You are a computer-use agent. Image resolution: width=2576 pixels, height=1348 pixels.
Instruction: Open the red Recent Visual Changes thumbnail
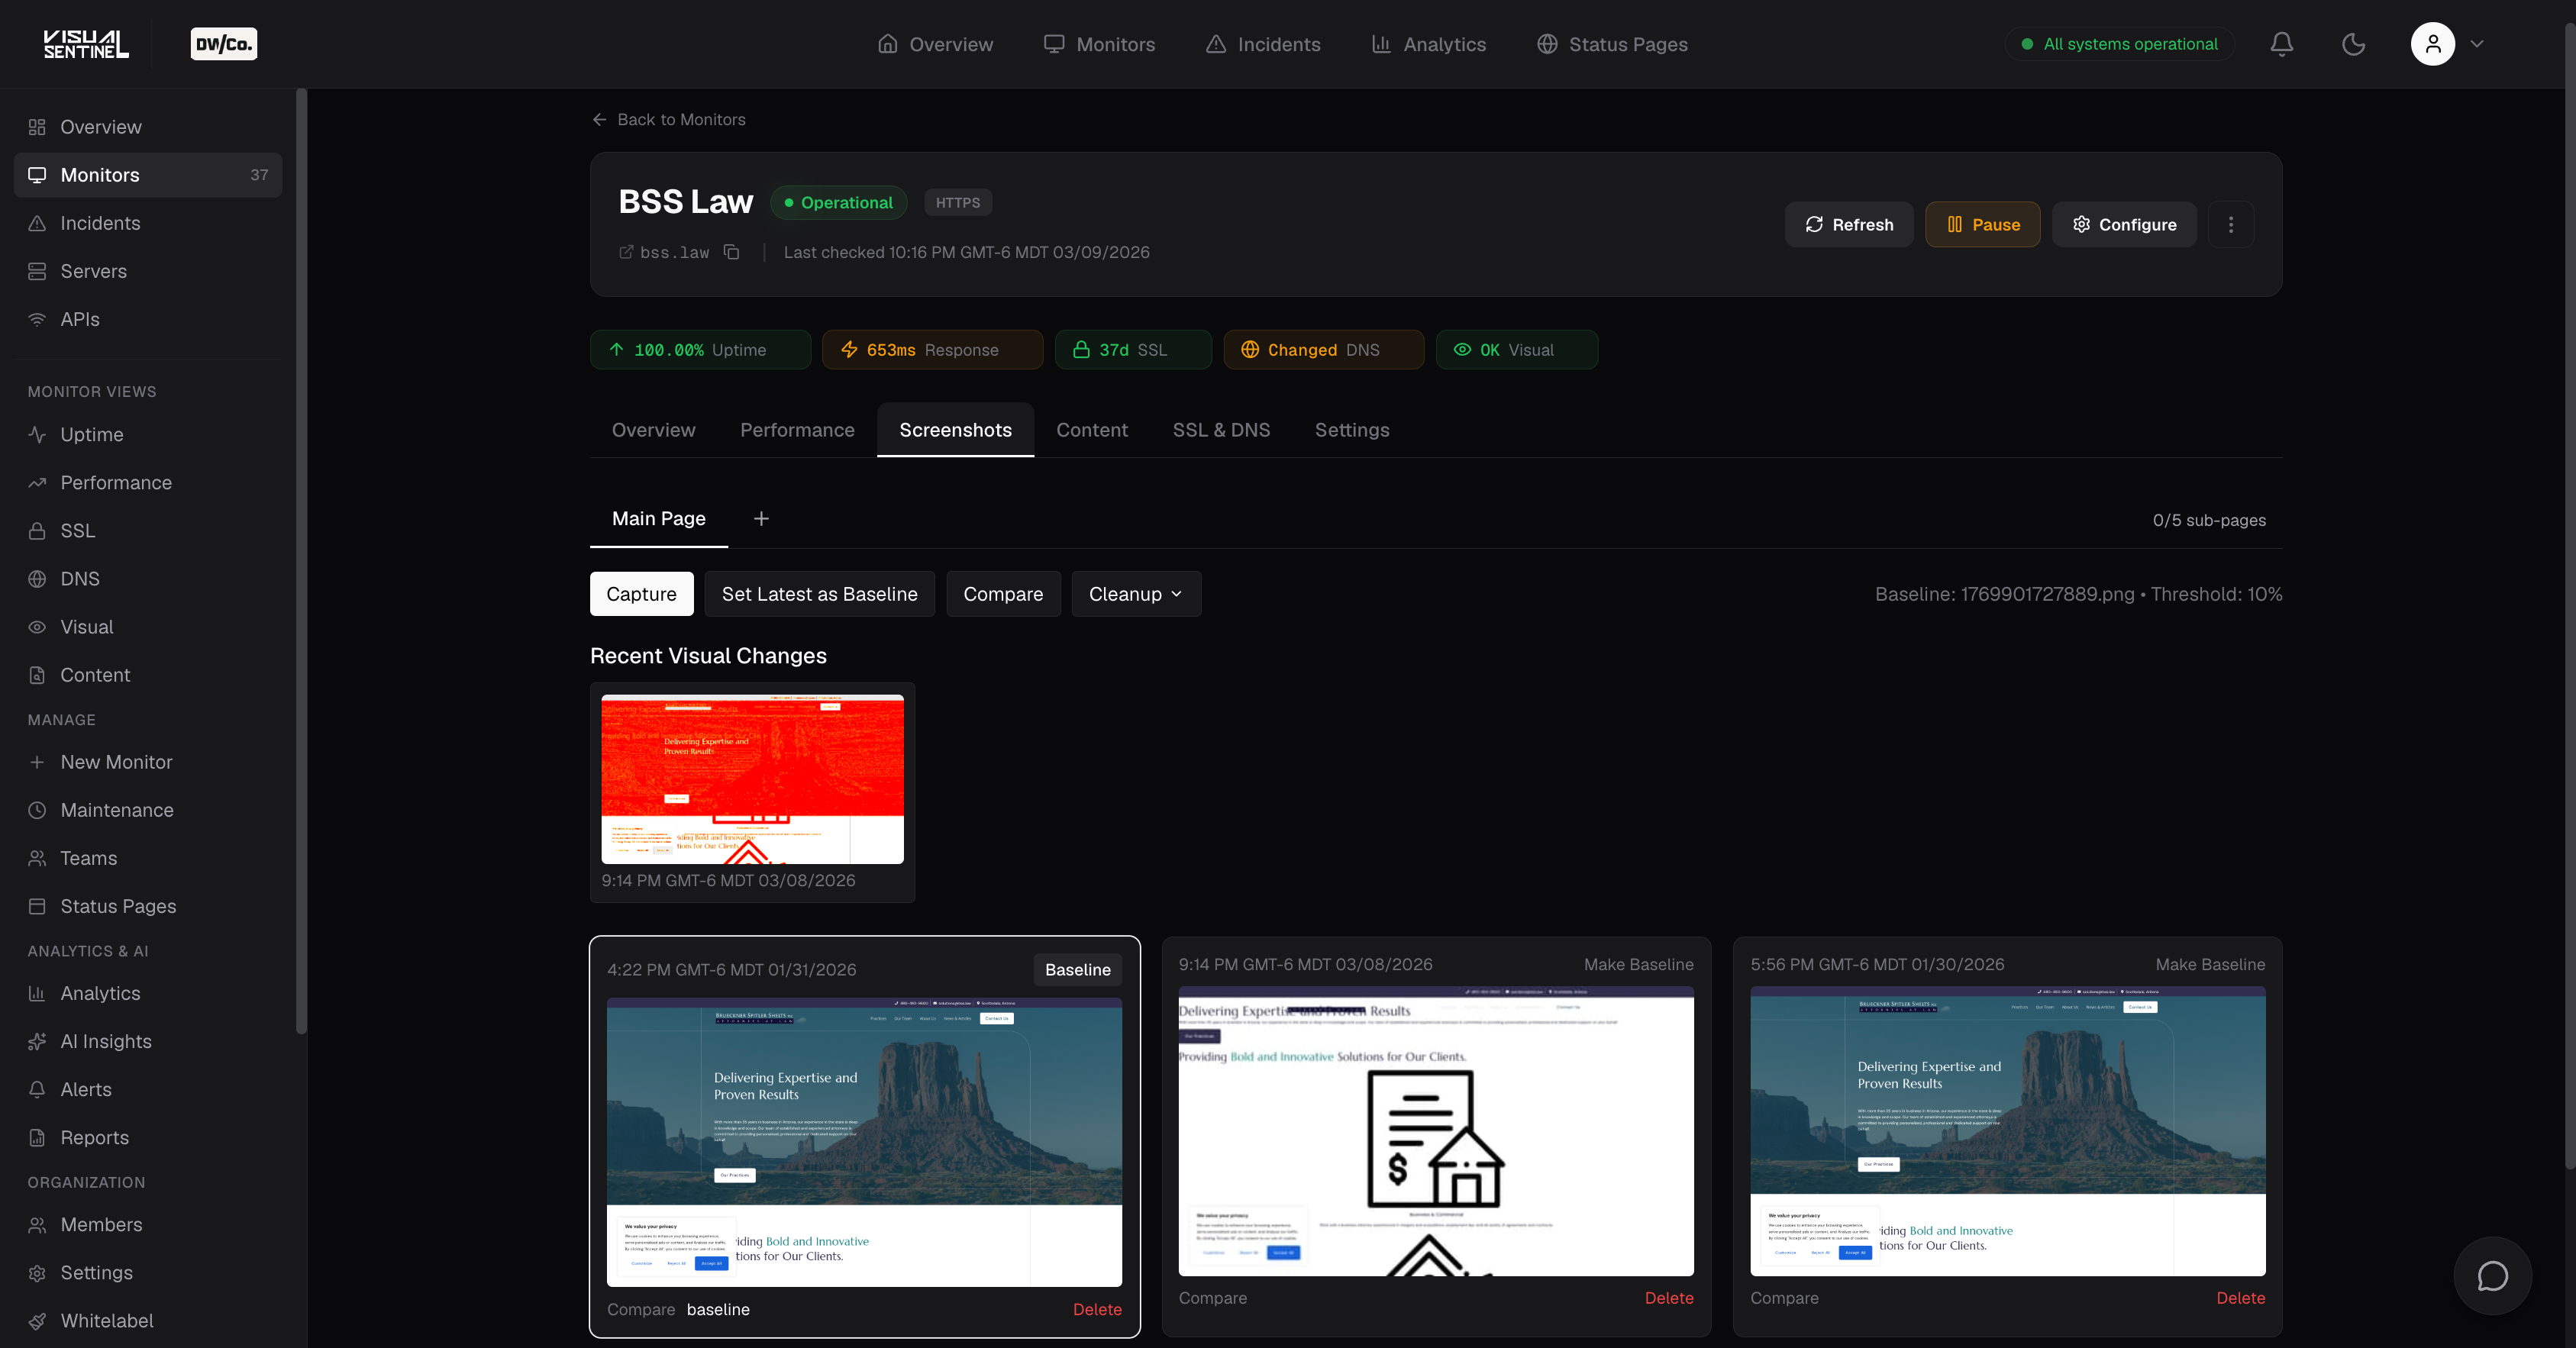752,779
